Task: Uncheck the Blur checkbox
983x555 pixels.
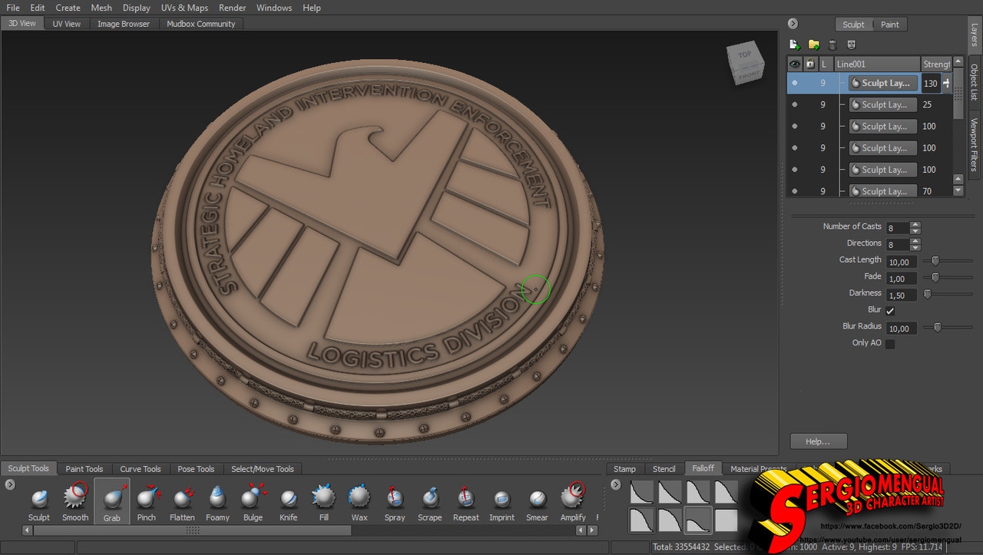Action: [x=890, y=310]
